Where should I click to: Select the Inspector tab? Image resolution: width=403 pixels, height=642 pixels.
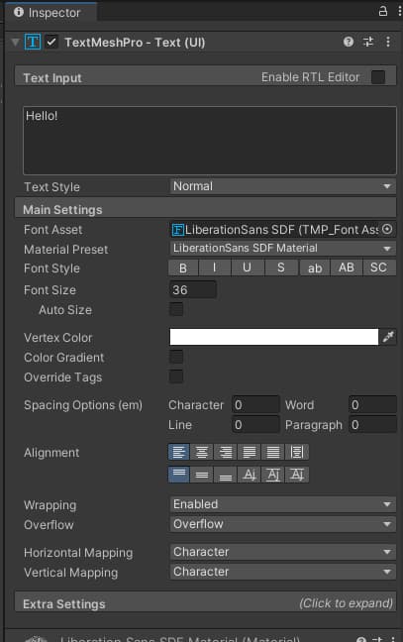point(50,12)
